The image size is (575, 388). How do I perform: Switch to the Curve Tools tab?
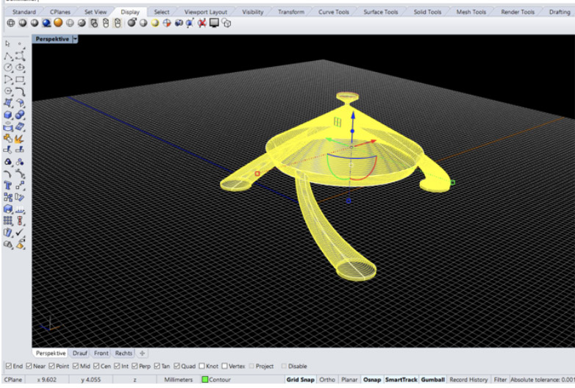[334, 12]
